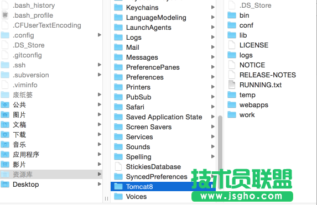
Task: Select the NOTICE file name
Action: [252, 65]
